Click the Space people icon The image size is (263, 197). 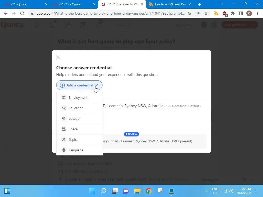(x=64, y=129)
